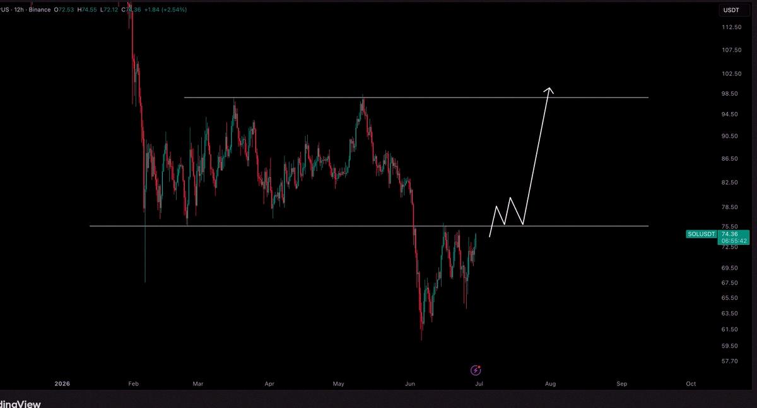Click the 69.50 price axis label
Screen dimensions: 757x408
(729, 268)
